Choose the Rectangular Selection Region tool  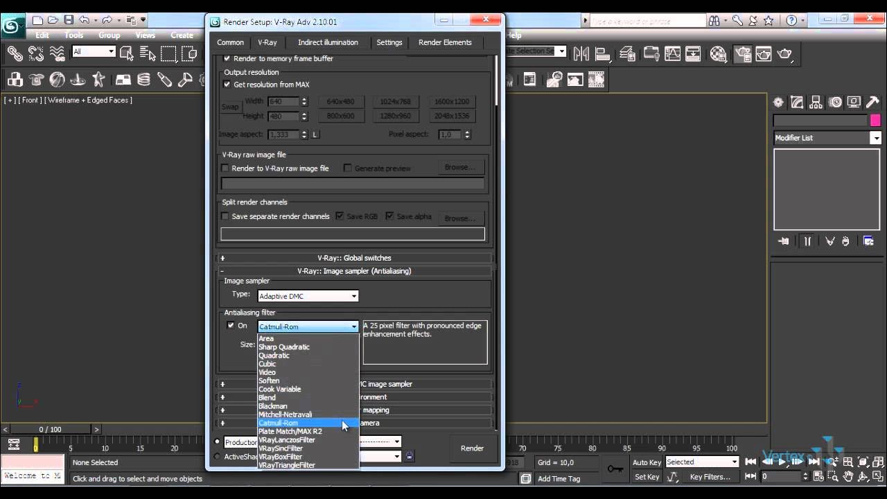[168, 53]
